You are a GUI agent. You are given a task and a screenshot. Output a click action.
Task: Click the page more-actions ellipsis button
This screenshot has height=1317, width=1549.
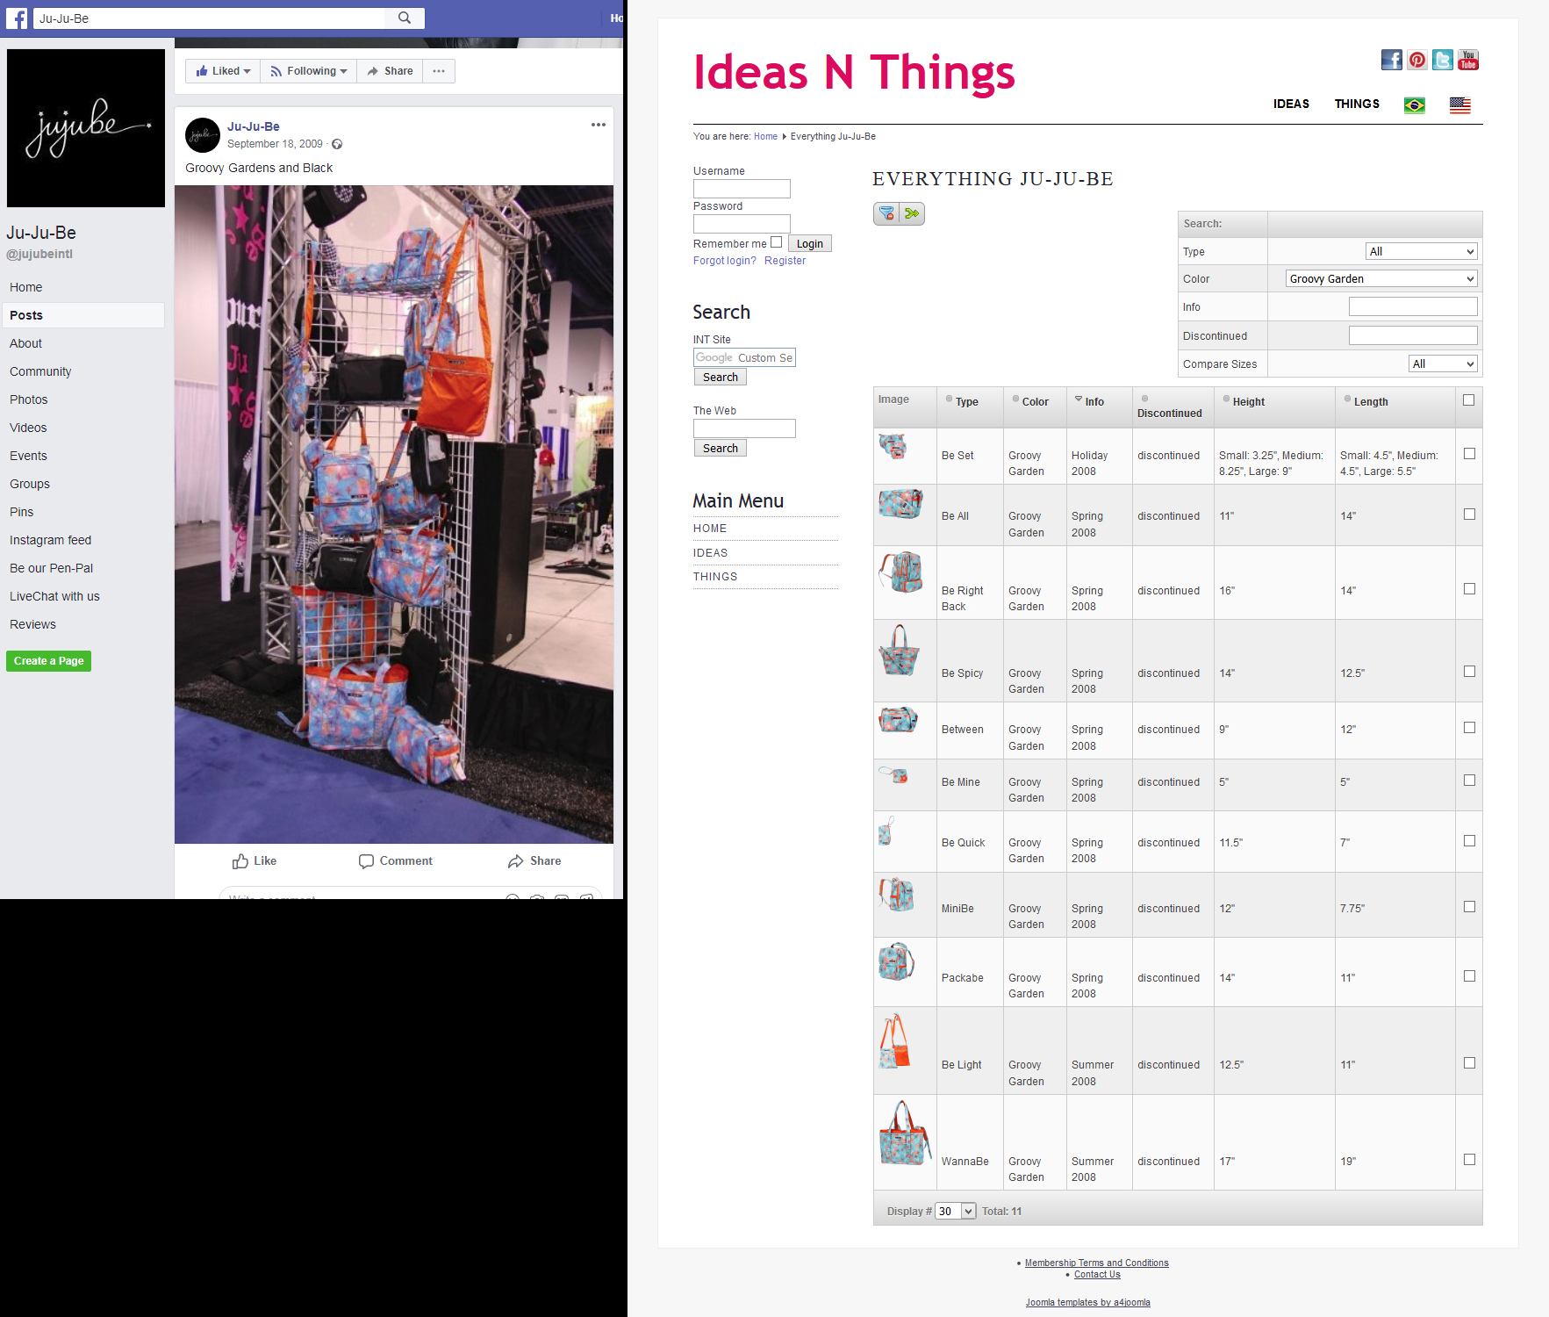tap(439, 71)
